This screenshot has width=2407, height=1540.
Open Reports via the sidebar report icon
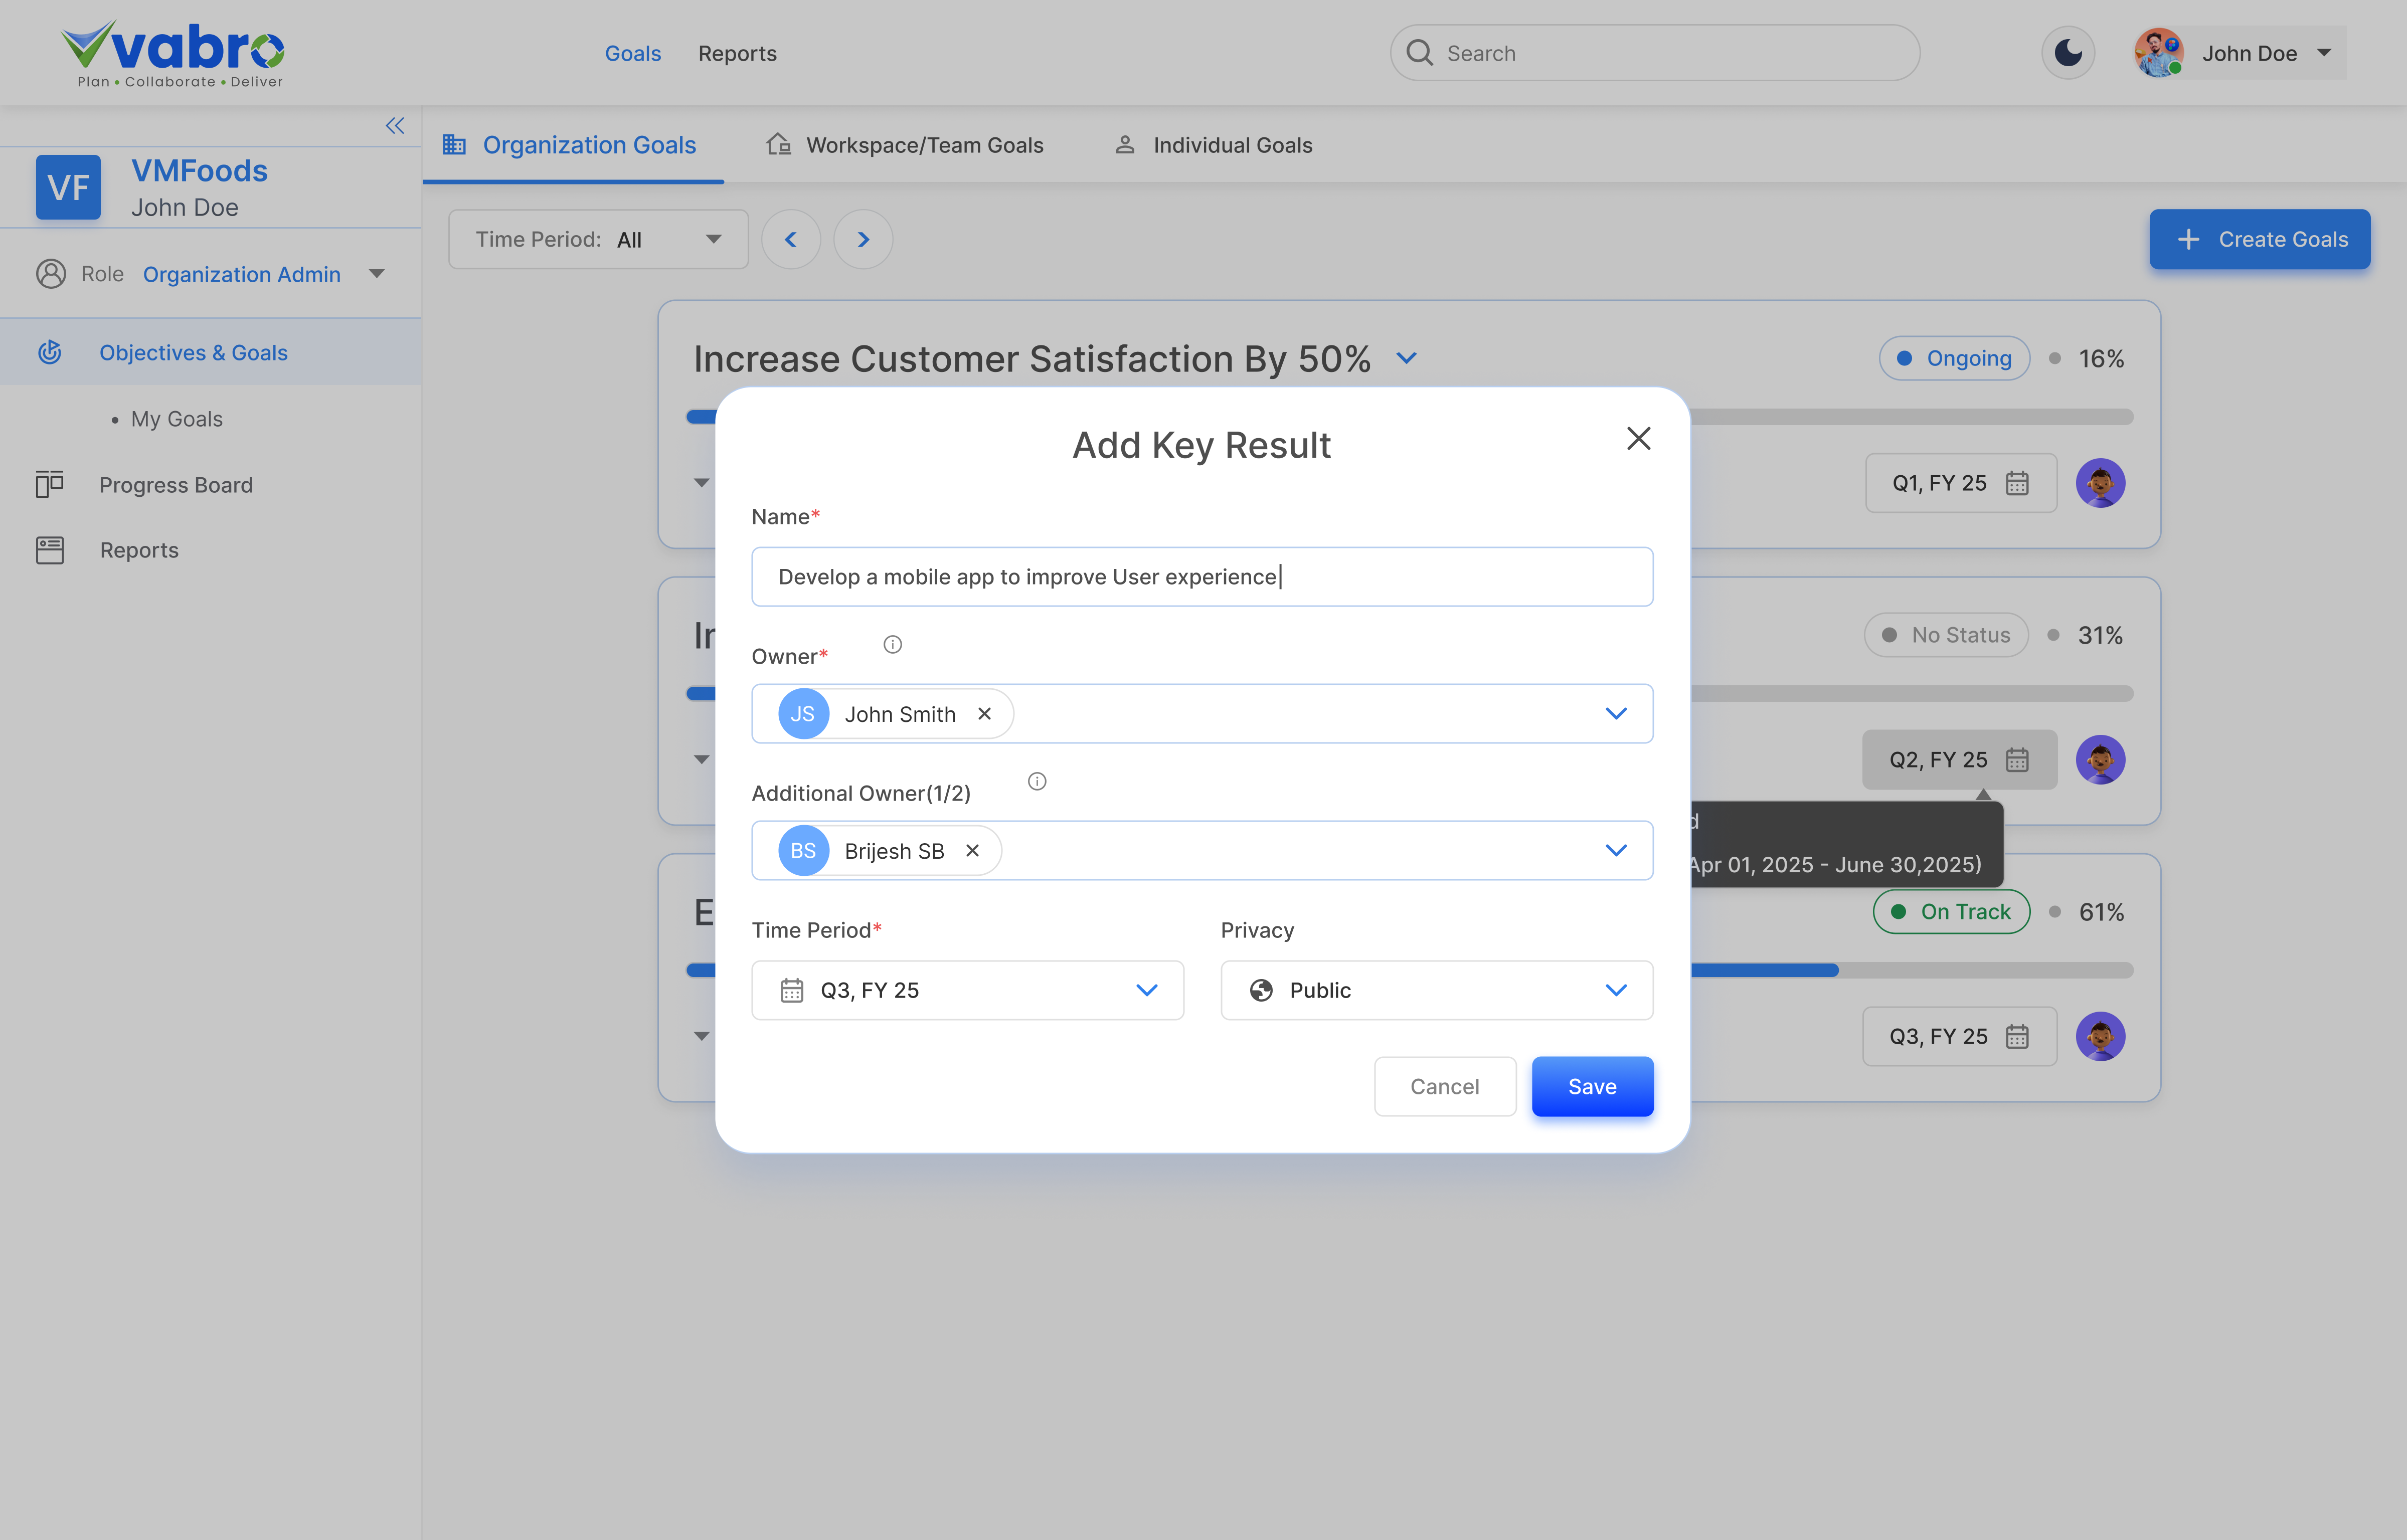pyautogui.click(x=50, y=549)
